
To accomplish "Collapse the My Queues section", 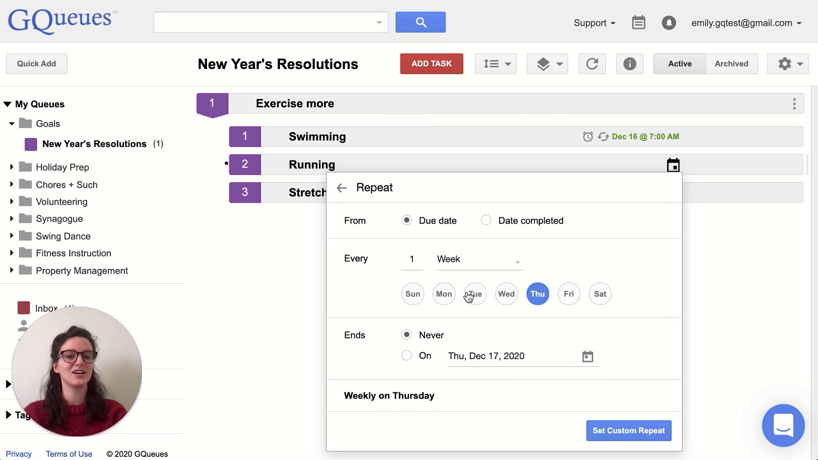I will 7,104.
